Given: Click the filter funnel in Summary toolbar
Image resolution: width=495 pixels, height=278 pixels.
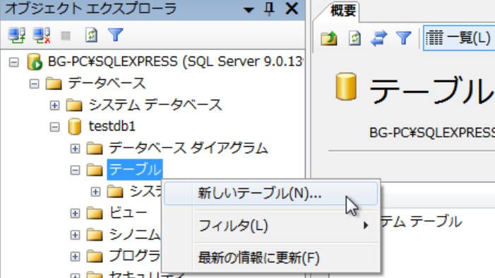Looking at the screenshot, I should [x=404, y=39].
